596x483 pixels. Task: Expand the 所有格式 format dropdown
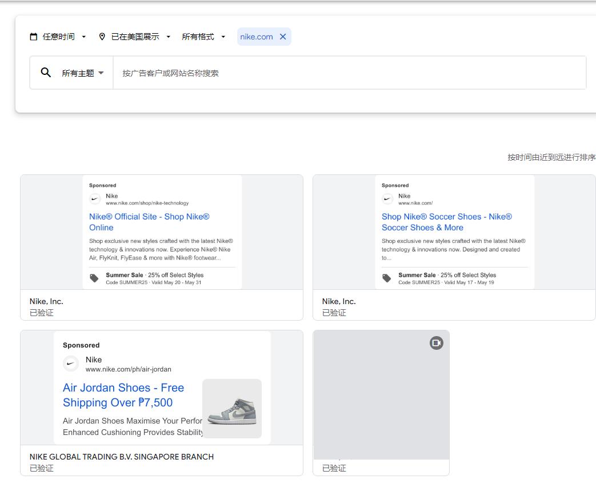pyautogui.click(x=203, y=37)
